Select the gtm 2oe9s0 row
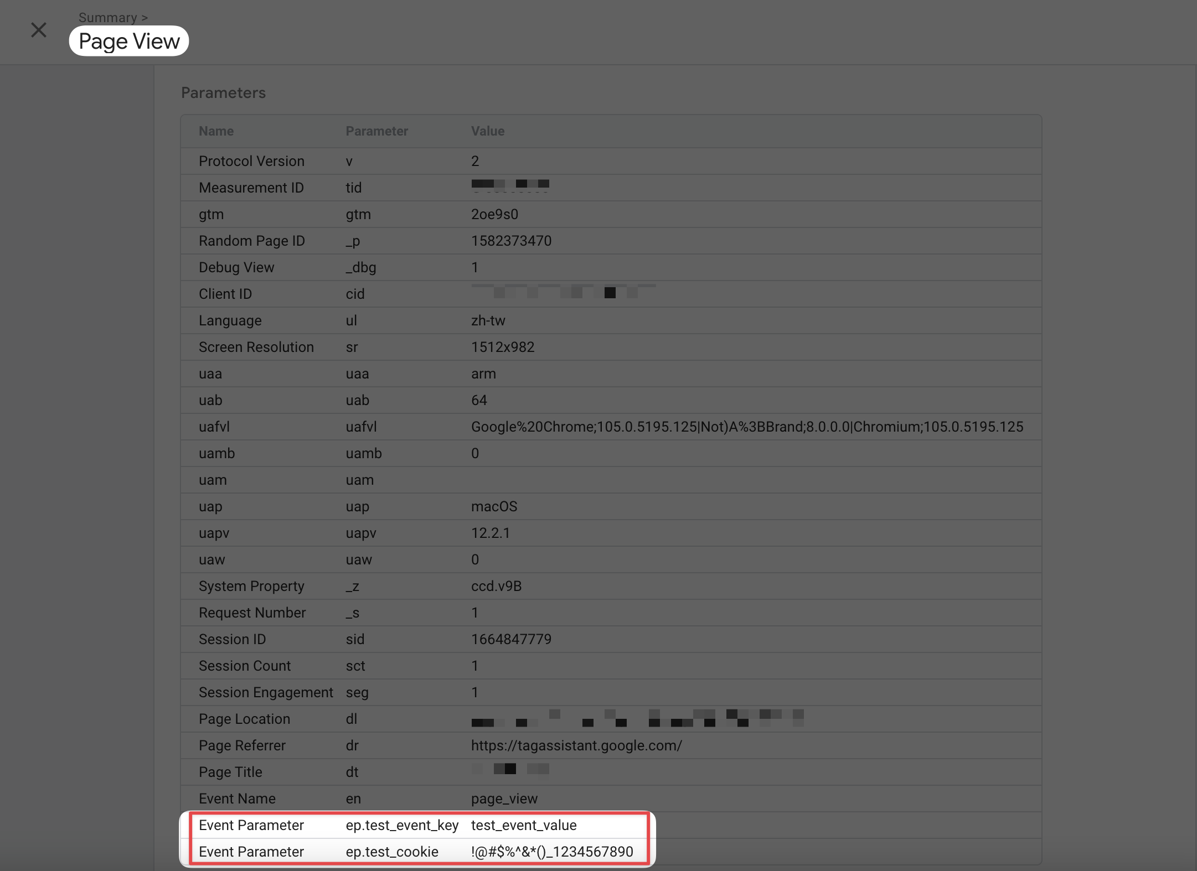Viewport: 1197px width, 871px height. 494,214
